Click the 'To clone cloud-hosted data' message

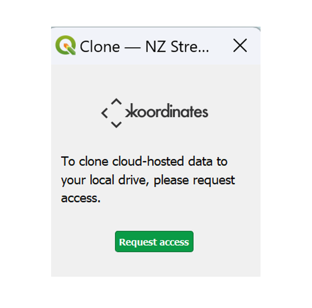pyautogui.click(x=144, y=161)
